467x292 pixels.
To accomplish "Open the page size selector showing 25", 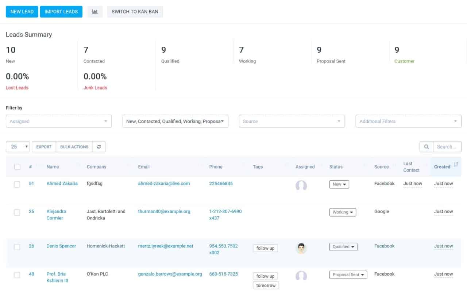I will coord(18,147).
